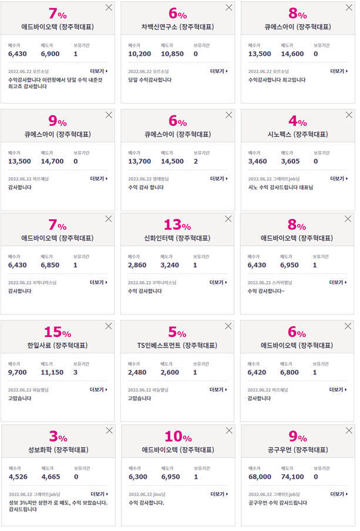Expand 더보기 on the 시노펙스 card
The image size is (360, 531).
pos(339,179)
